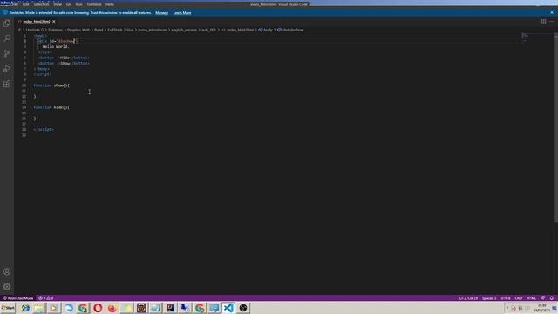The image size is (558, 314).
Task: Click the Manage link in banner
Action: point(161,13)
